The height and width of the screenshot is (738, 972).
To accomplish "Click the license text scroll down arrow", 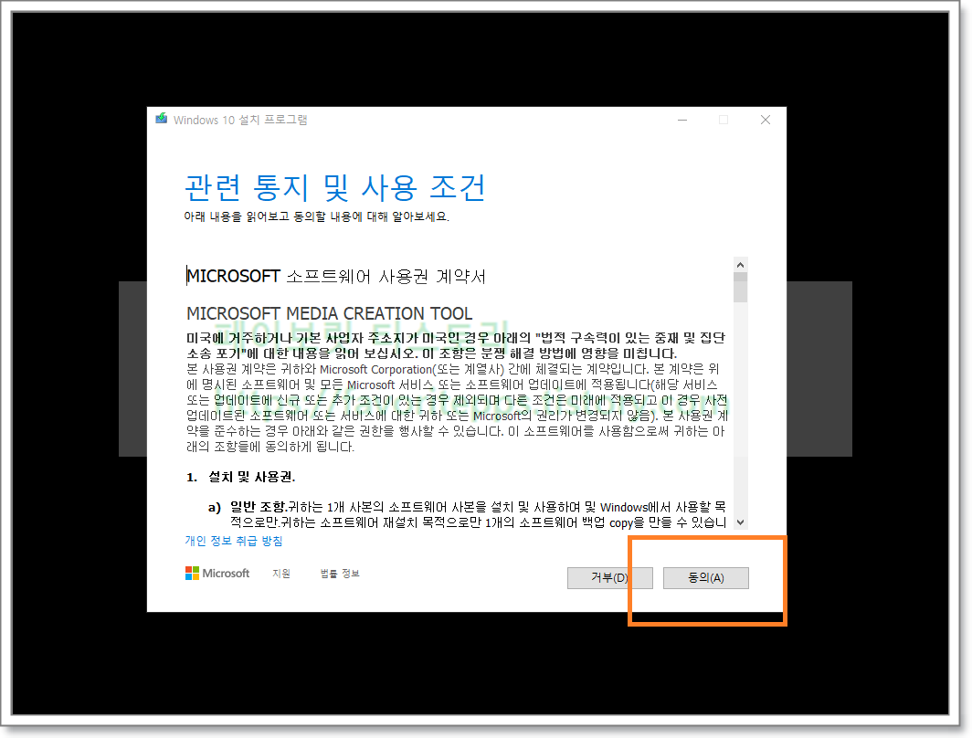I will [x=740, y=522].
